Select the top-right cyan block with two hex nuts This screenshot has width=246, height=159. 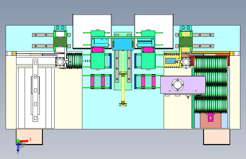click(186, 28)
